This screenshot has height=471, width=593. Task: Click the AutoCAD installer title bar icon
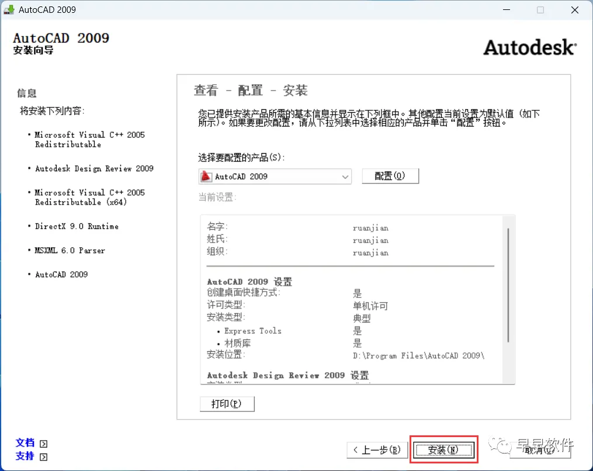[9, 9]
